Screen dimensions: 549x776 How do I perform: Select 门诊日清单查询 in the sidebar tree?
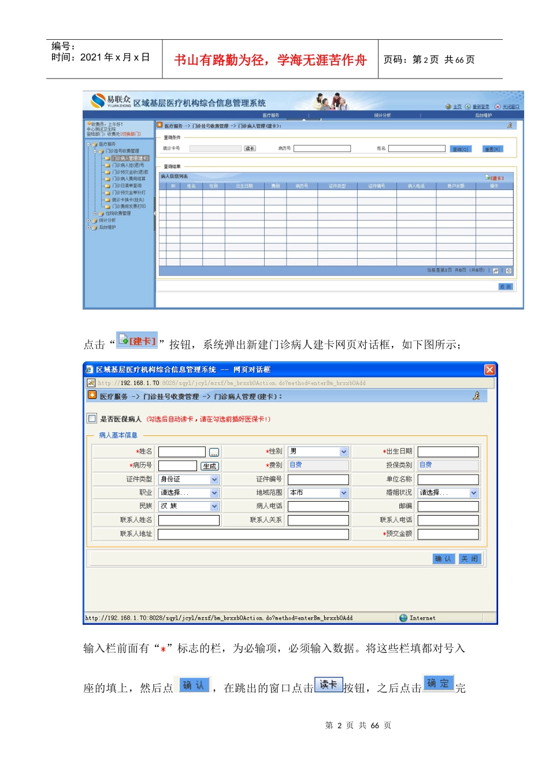(x=127, y=186)
